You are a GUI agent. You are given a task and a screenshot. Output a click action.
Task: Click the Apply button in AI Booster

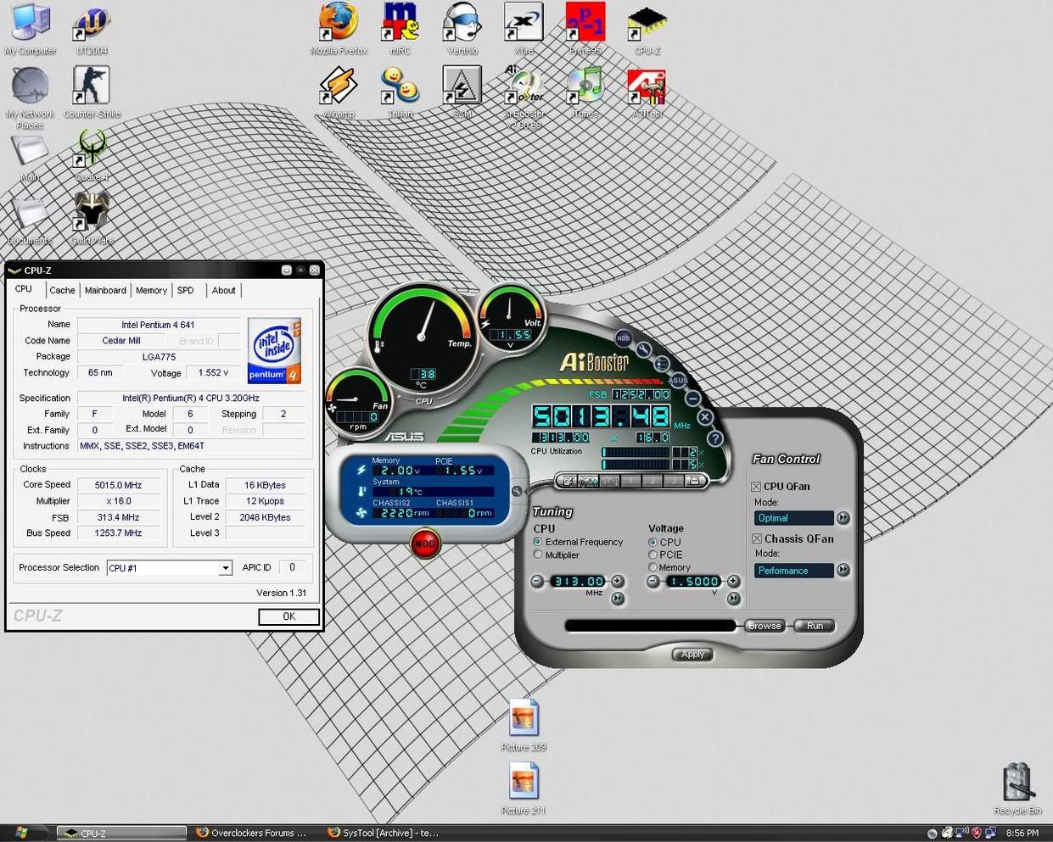(x=692, y=655)
